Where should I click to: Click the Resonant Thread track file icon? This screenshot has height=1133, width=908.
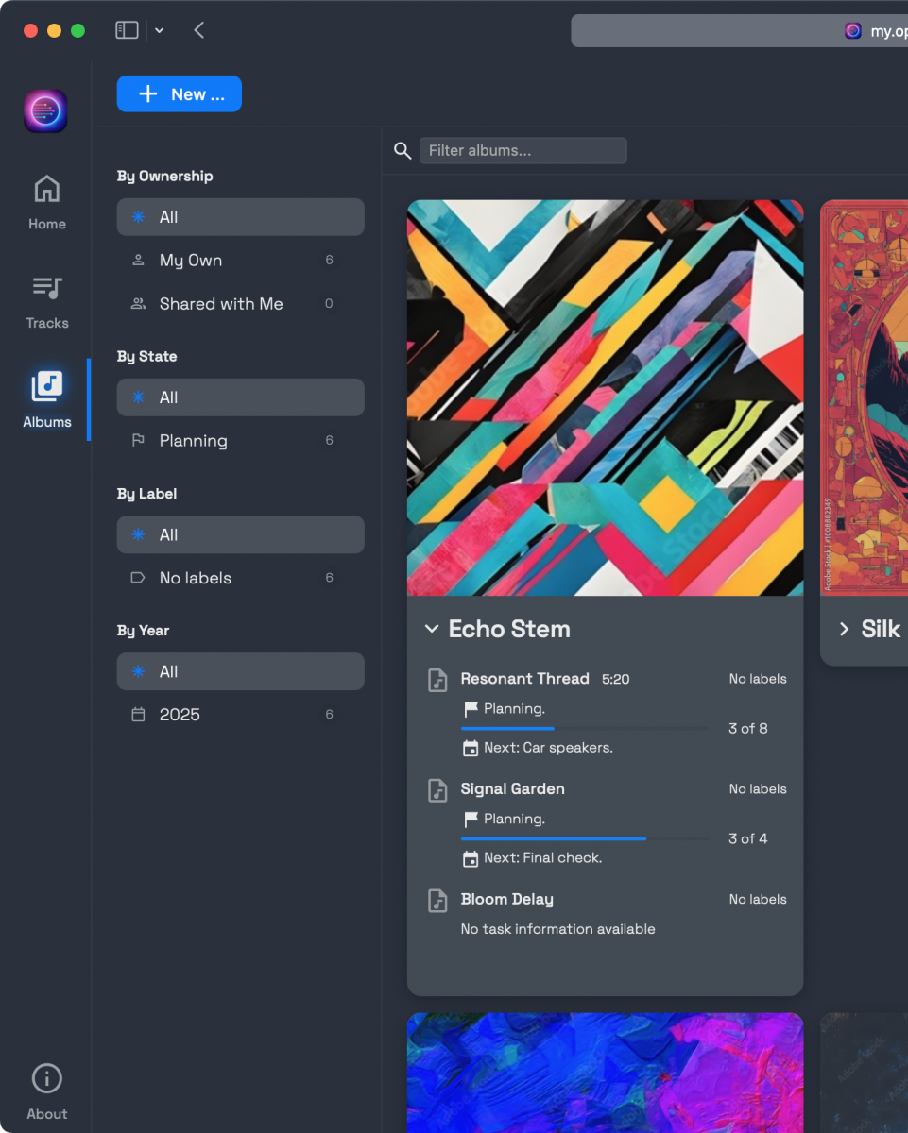(437, 680)
